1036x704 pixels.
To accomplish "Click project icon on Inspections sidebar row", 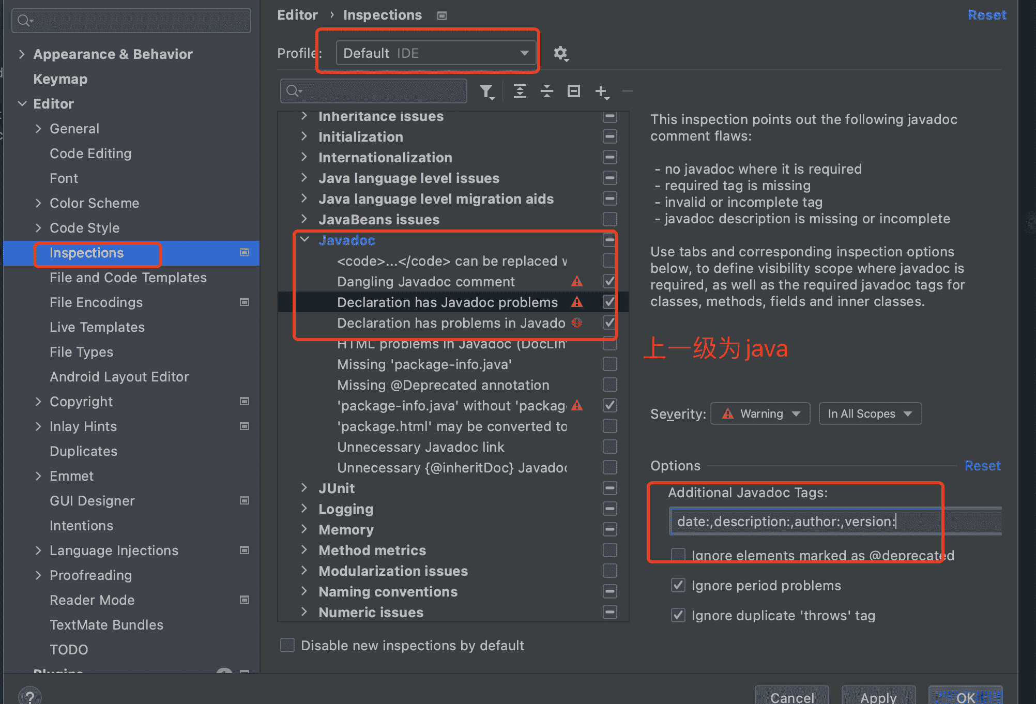I will click(x=245, y=252).
